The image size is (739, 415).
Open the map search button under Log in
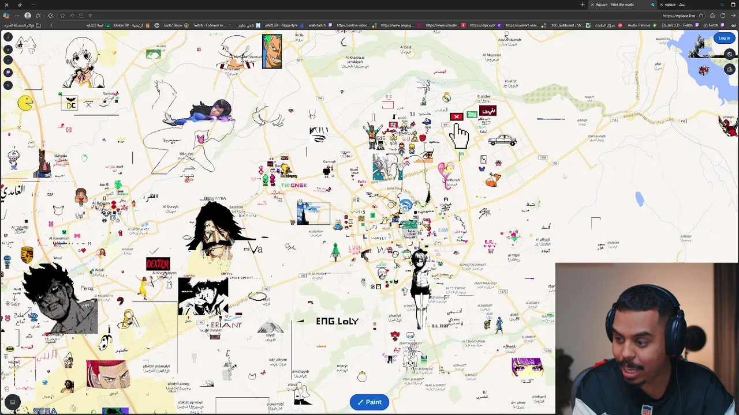pos(730,54)
